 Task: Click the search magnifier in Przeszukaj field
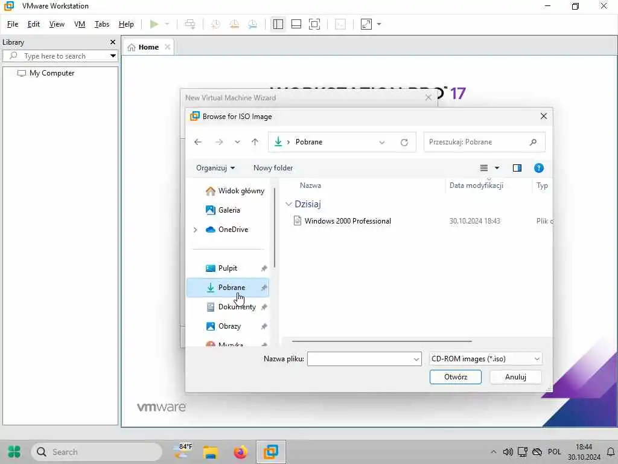534,142
